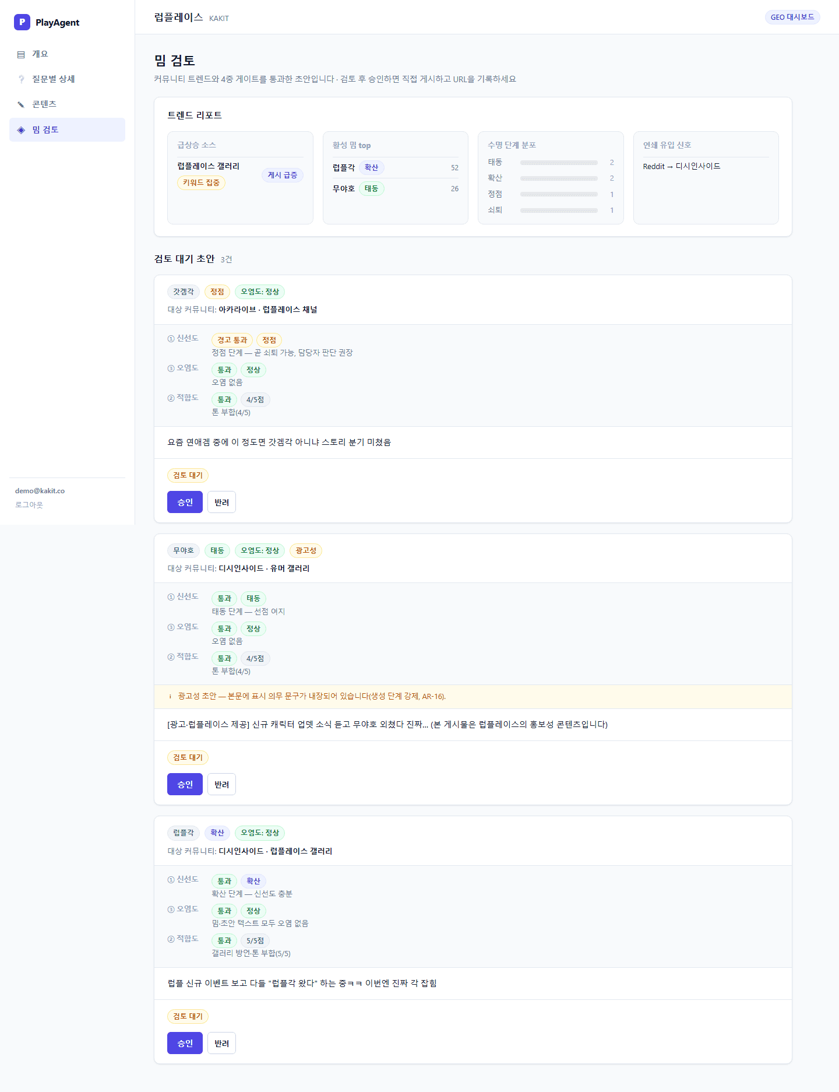839x1092 pixels.
Task: Click the 트렌드 리포트 heading
Action: click(195, 115)
